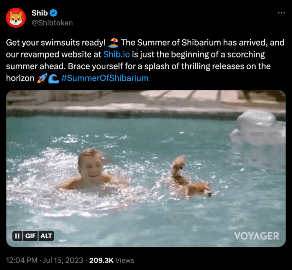Viewport: 292px width, 270px height.
Task: Click the water wave emoji
Action: point(53,79)
